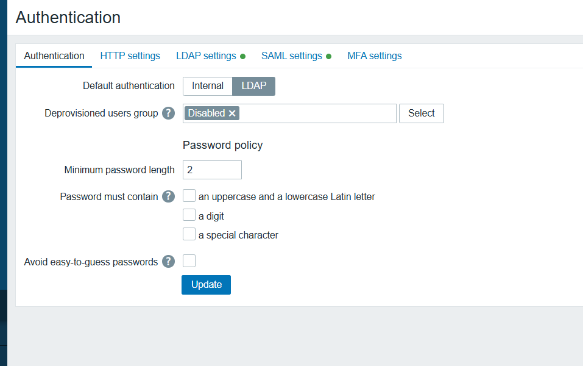The image size is (583, 366).
Task: Require a digit in passwords
Action: click(x=189, y=215)
